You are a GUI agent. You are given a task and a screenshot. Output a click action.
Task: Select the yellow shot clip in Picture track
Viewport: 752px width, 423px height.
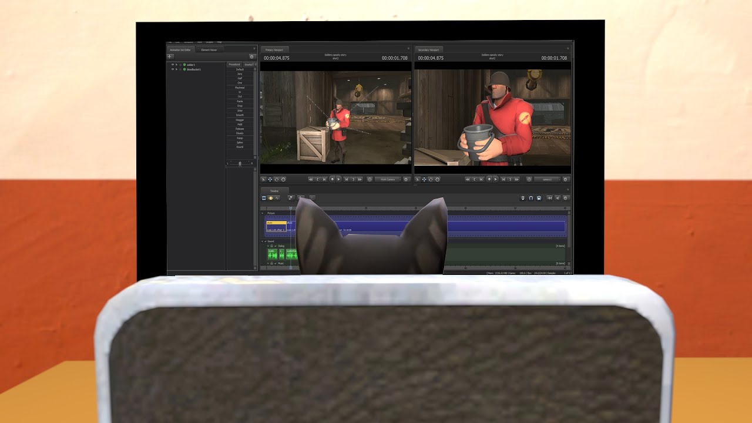pos(276,227)
